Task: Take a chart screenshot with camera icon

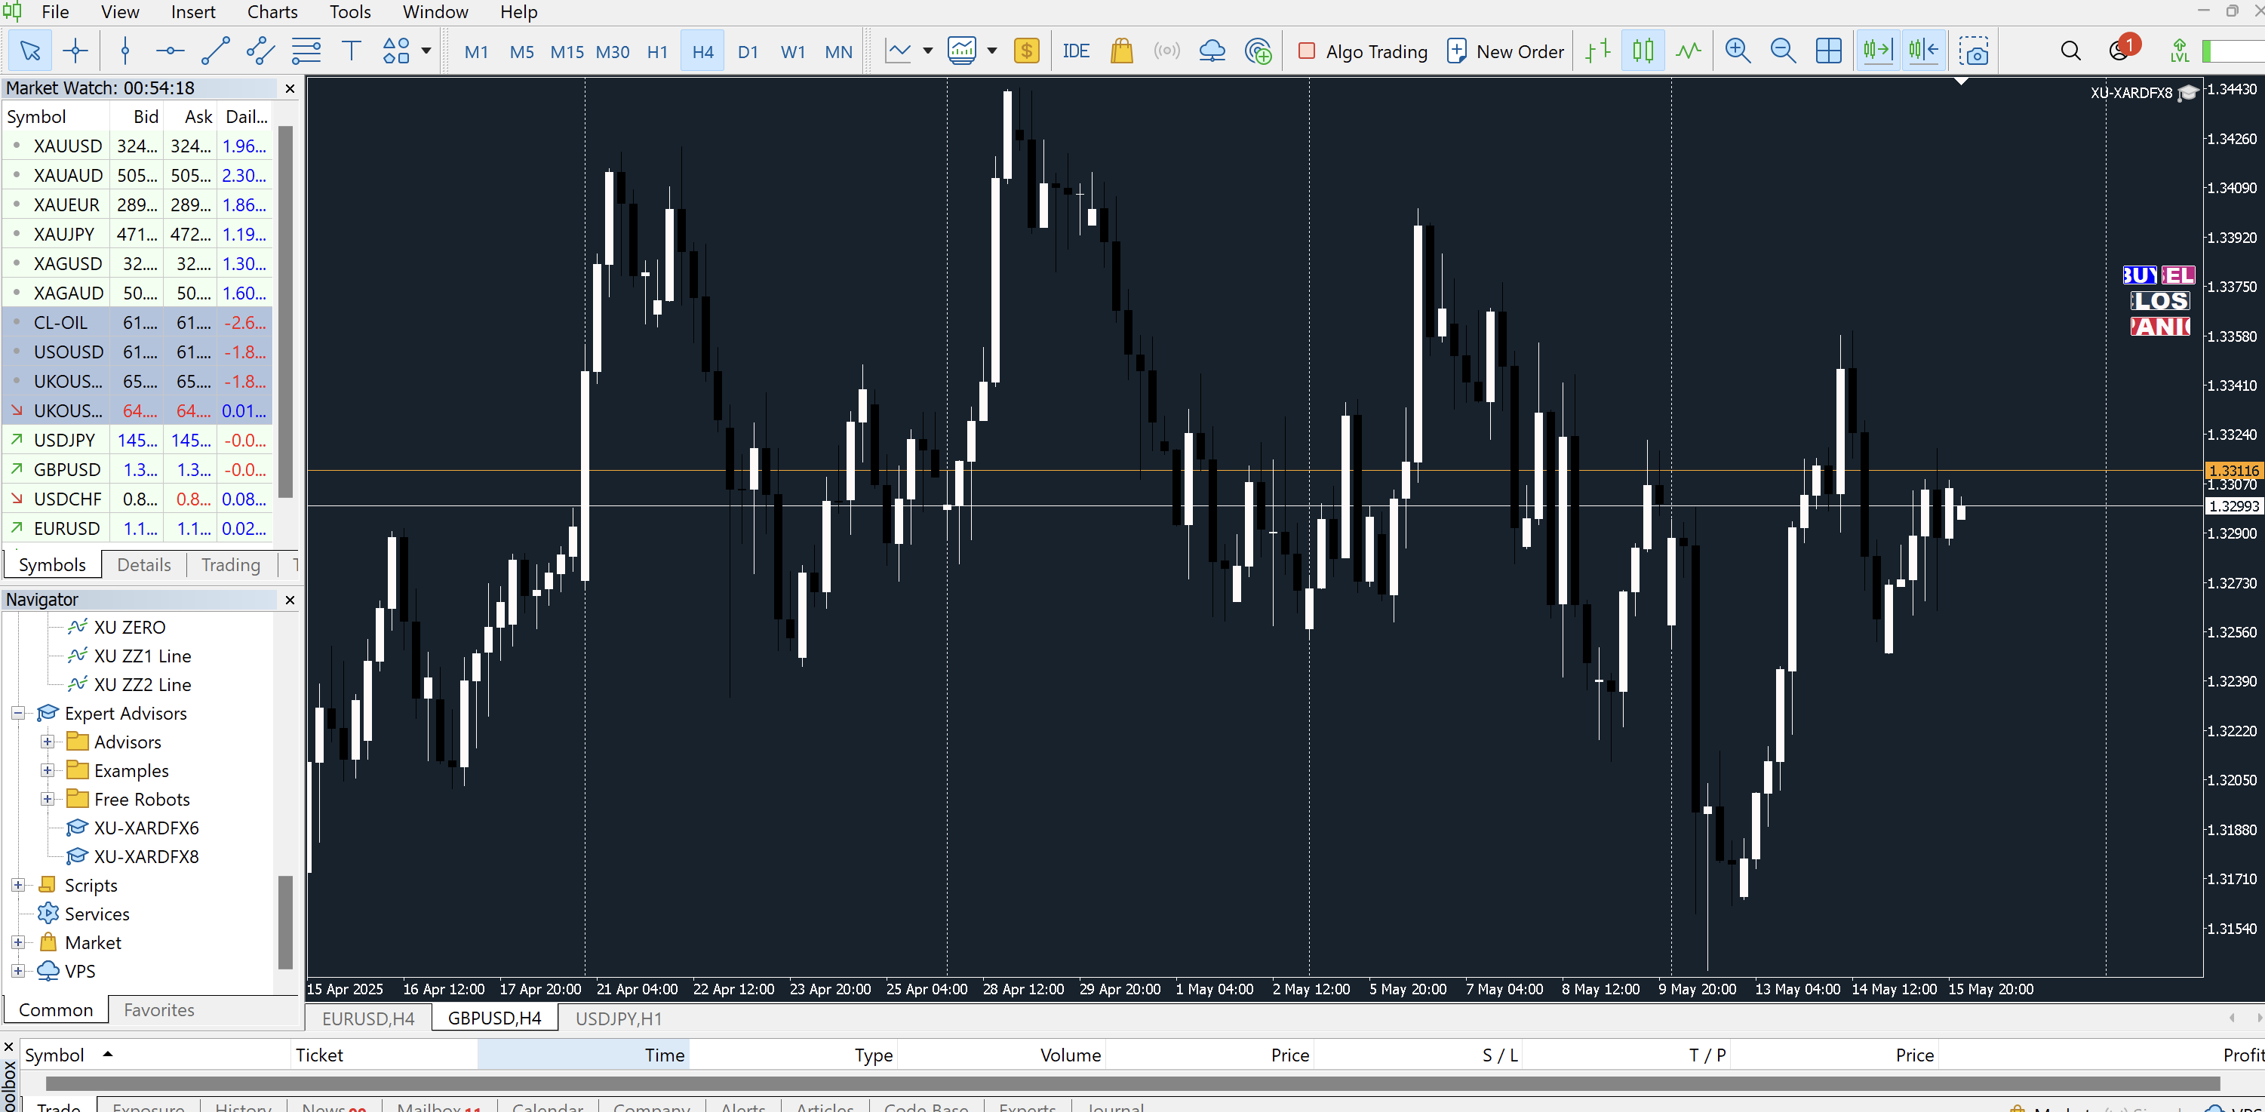Action: (x=1974, y=51)
